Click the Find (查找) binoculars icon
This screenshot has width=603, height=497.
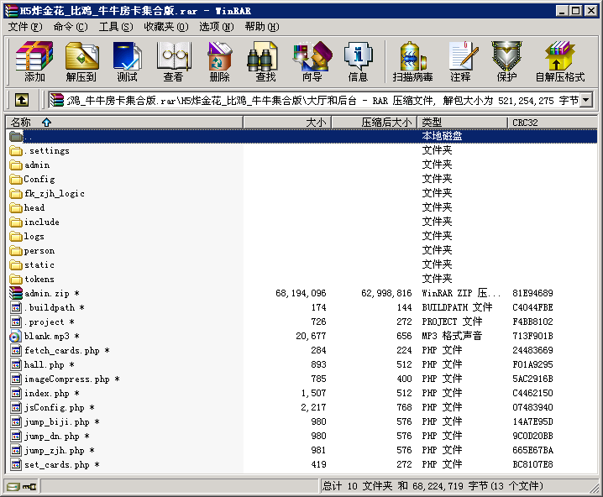coord(265,61)
